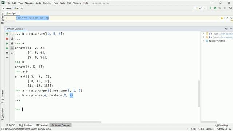Click 4 spaces indent setting
The width and height of the screenshot is (233, 131).
(210, 129)
